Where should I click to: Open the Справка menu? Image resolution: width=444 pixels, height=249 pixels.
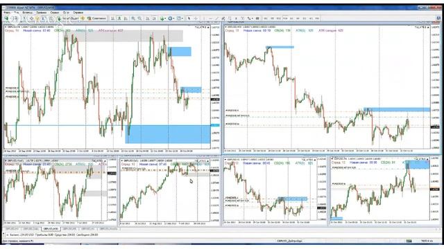click(78, 12)
